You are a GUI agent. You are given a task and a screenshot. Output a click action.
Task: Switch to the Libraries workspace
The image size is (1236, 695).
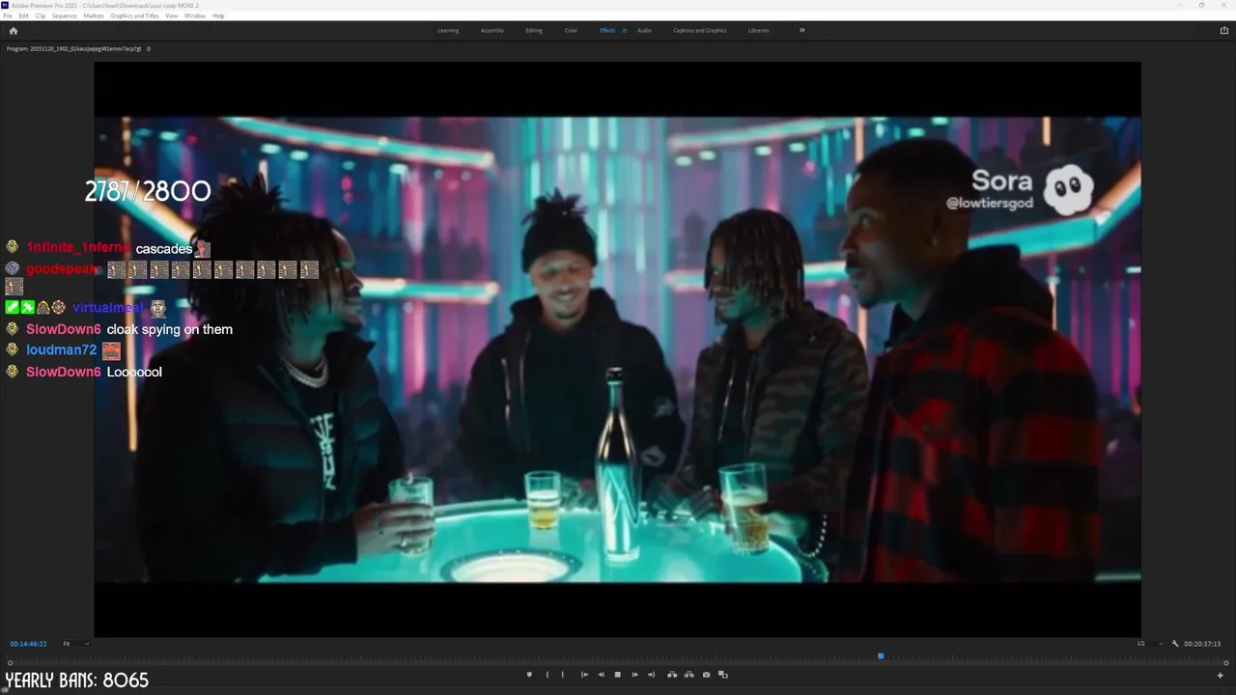759,31
